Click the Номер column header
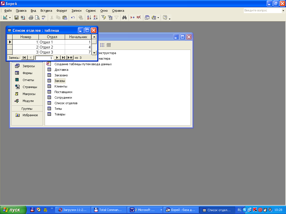 click(25, 37)
